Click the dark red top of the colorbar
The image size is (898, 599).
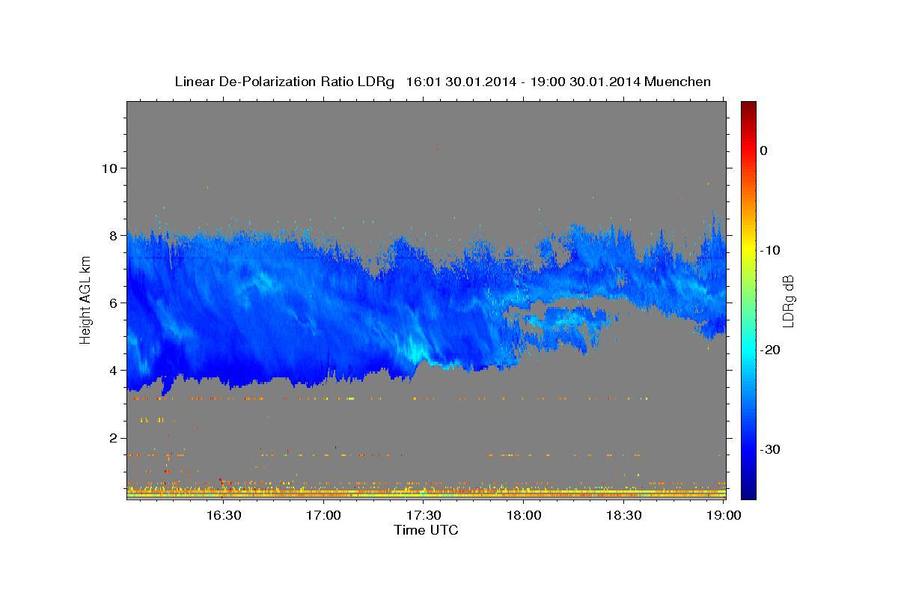[x=748, y=106]
